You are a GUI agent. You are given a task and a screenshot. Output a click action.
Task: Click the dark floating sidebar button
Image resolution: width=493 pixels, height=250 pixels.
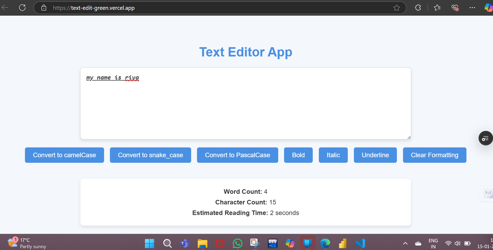point(485,138)
